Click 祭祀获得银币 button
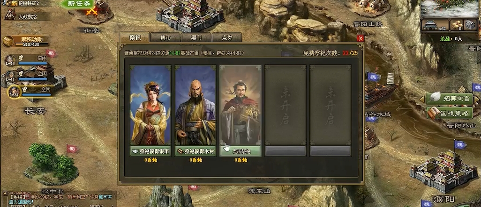 [x=150, y=151]
